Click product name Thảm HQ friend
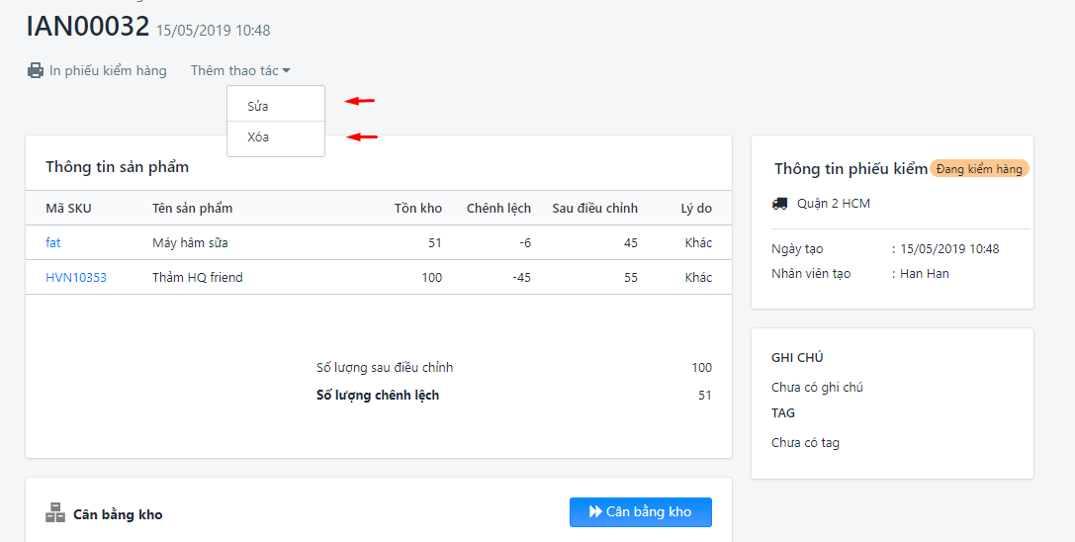The height and width of the screenshot is (542, 1075). [198, 278]
